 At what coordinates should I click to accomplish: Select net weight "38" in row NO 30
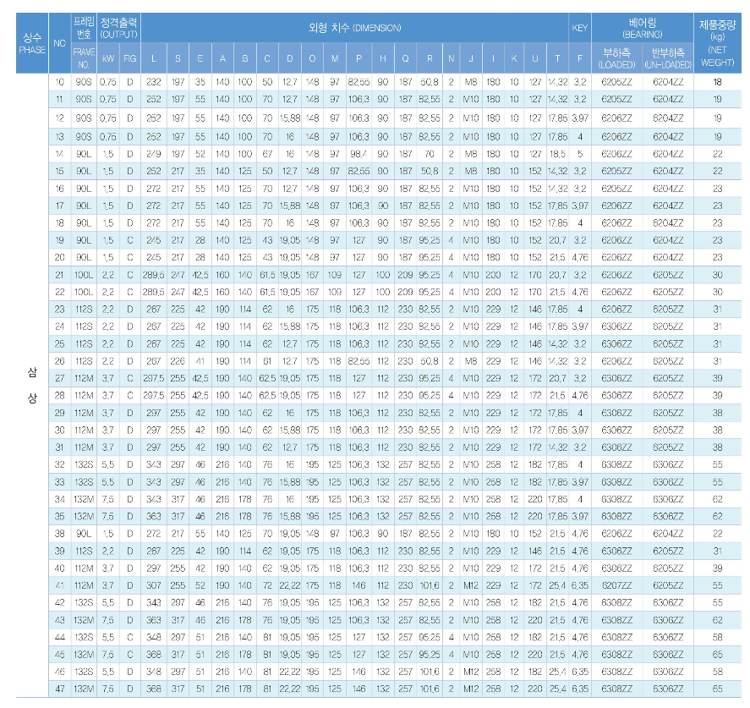[718, 430]
